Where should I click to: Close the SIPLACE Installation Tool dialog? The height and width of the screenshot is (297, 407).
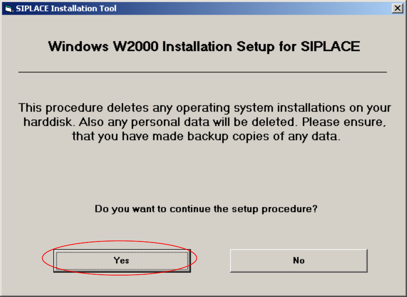pyautogui.click(x=398, y=9)
